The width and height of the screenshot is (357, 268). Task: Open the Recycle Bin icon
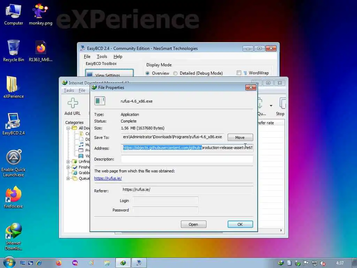tap(14, 51)
